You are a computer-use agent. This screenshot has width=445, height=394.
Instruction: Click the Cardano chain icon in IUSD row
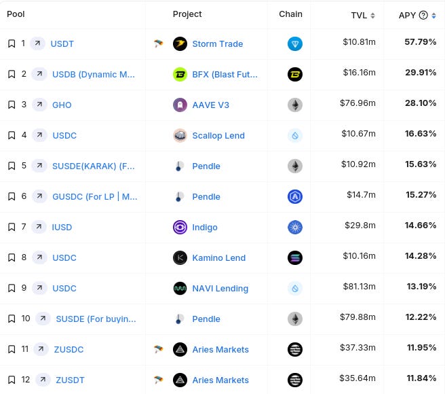click(295, 227)
